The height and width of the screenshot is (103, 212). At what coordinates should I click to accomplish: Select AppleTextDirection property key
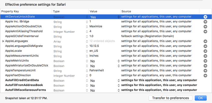tap(18, 75)
